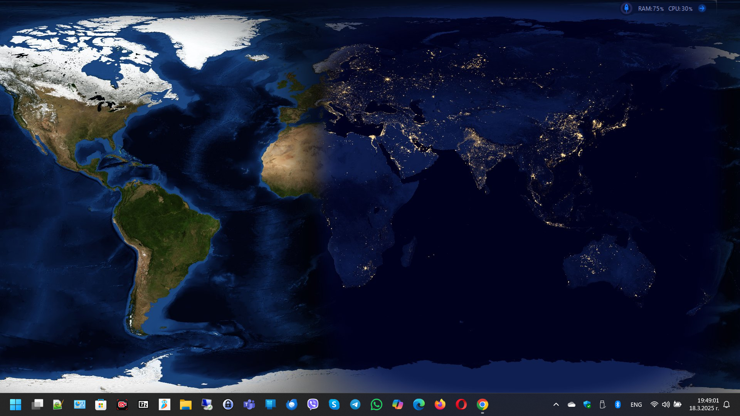740x416 pixels.
Task: Open Viber from the taskbar
Action: click(x=313, y=404)
